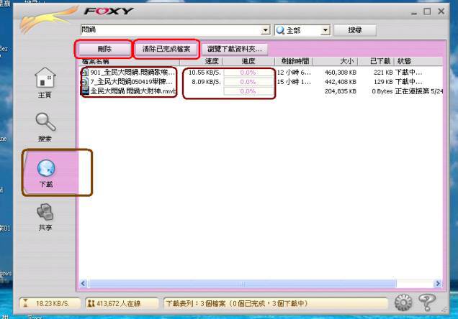Sort by 速度 column header
This screenshot has height=319, width=458.
coord(201,61)
